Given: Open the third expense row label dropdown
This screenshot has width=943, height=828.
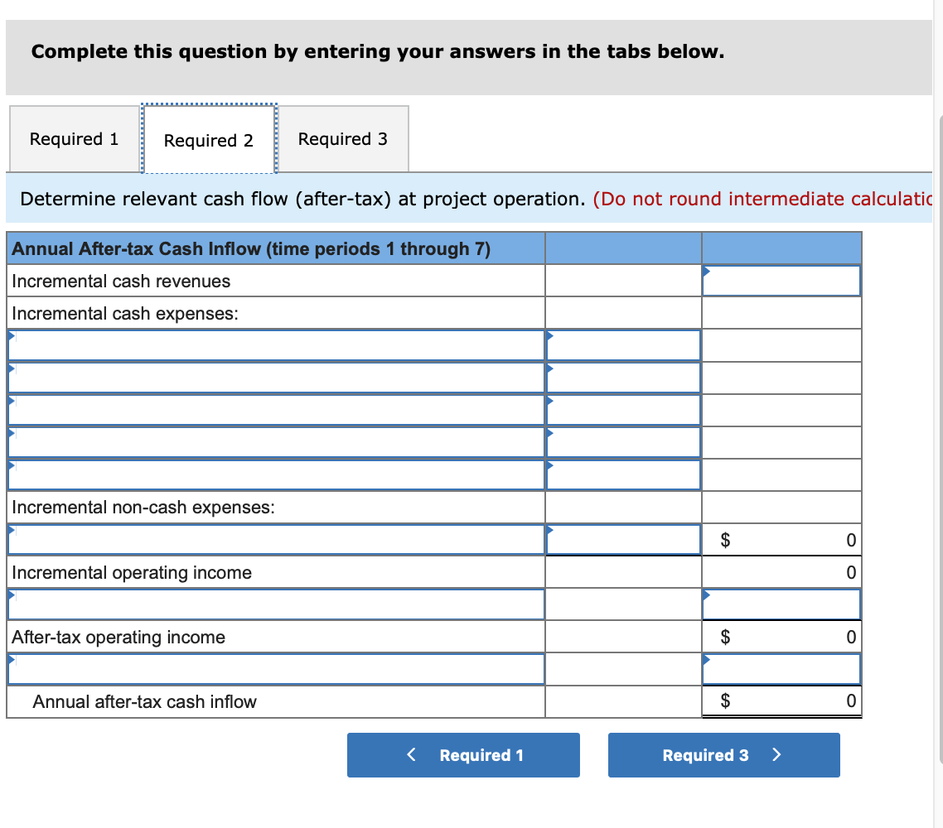Looking at the screenshot, I should (273, 409).
